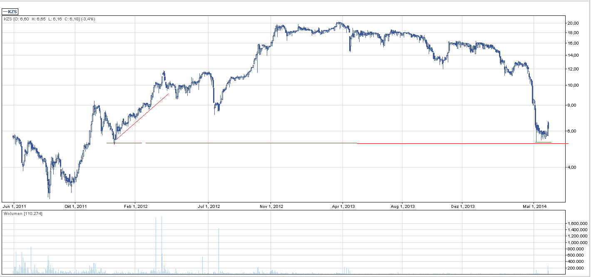Select the rising red trendline

point(142,117)
